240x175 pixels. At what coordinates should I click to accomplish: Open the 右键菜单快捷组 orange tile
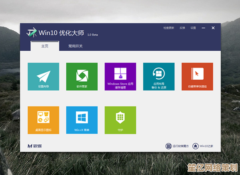(x=197, y=77)
